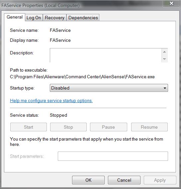181x189 pixels.
Task: Click the General tab
Action: click(x=15, y=17)
